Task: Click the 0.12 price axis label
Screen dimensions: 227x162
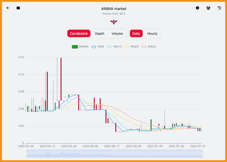Action: click(x=21, y=75)
